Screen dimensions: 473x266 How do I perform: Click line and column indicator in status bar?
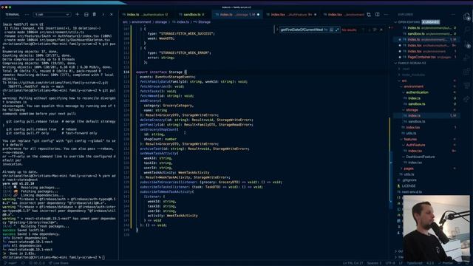click(353, 263)
